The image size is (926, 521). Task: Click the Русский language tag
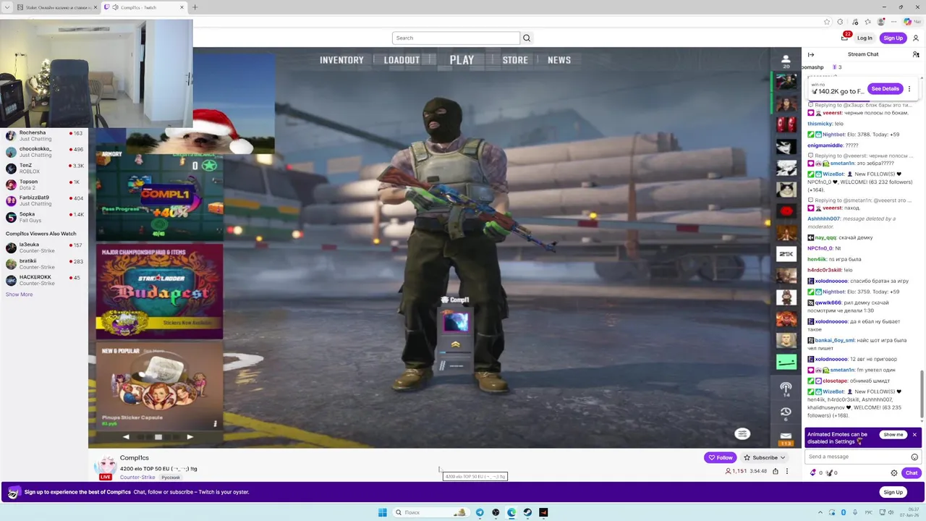click(x=170, y=478)
